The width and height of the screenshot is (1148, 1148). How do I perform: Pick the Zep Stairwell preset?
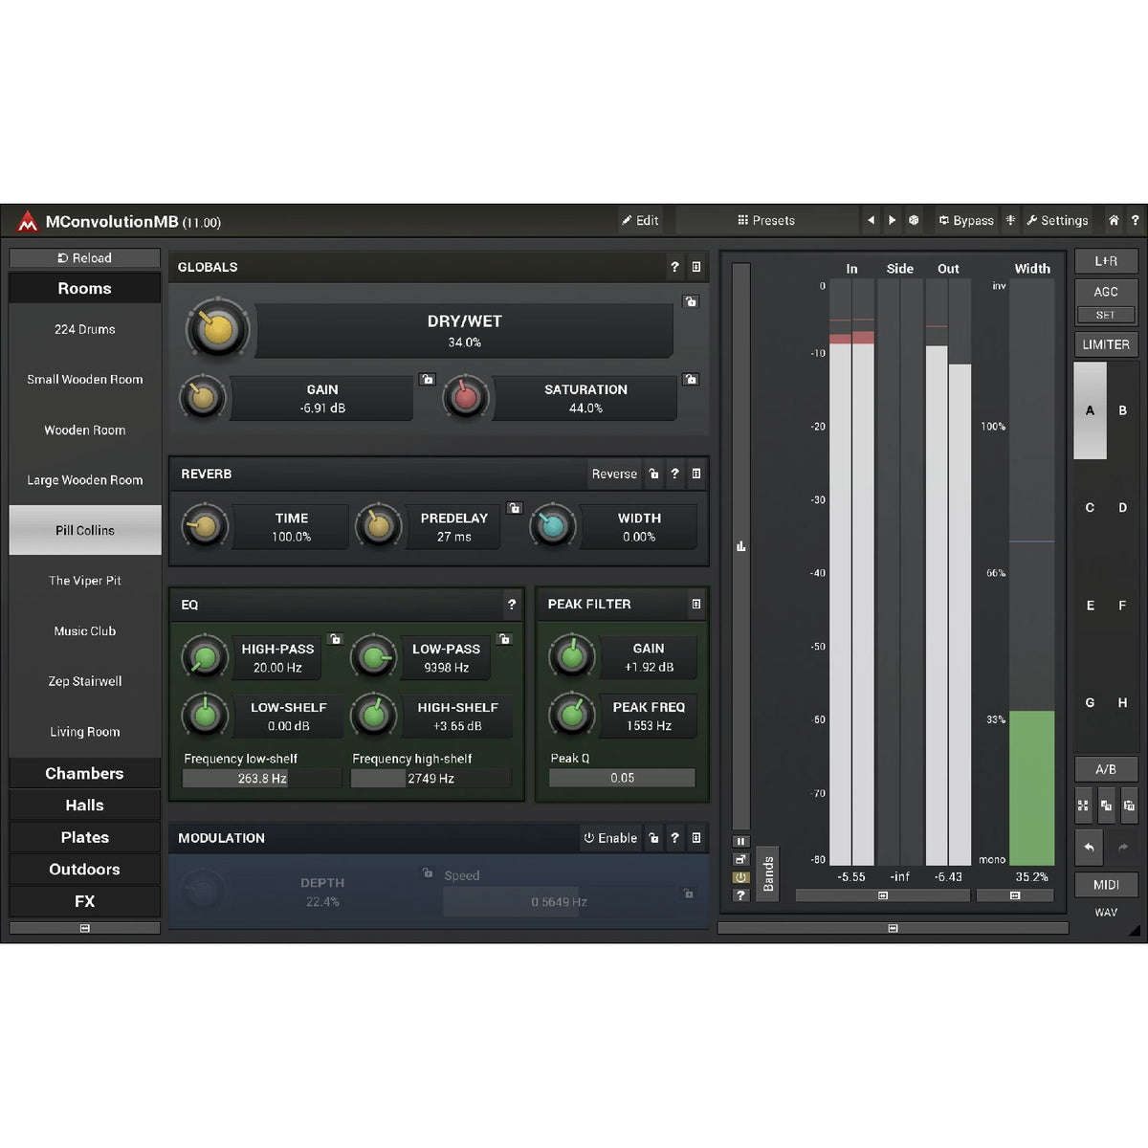(x=85, y=681)
